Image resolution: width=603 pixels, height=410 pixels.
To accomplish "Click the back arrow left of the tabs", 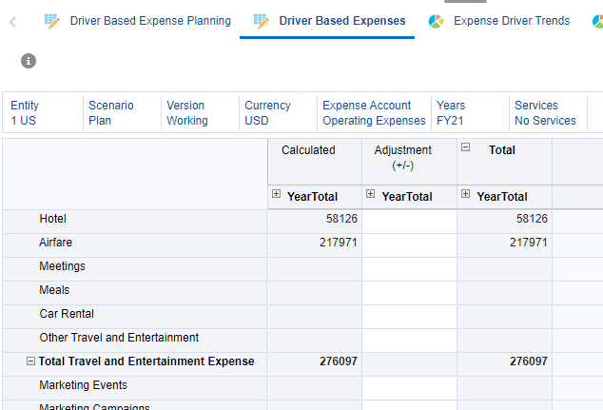I will (x=12, y=22).
